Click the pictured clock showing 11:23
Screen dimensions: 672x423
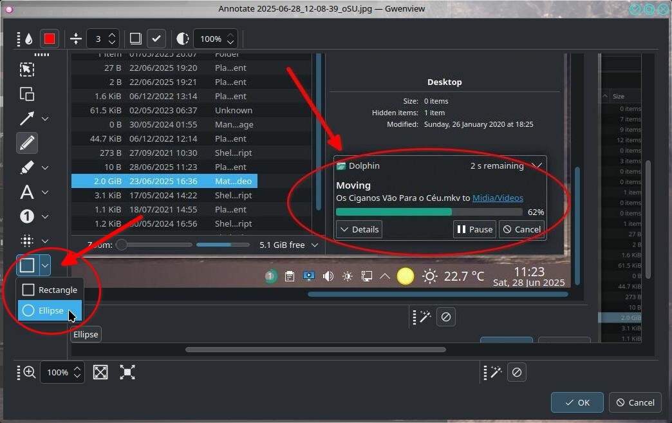coord(529,272)
